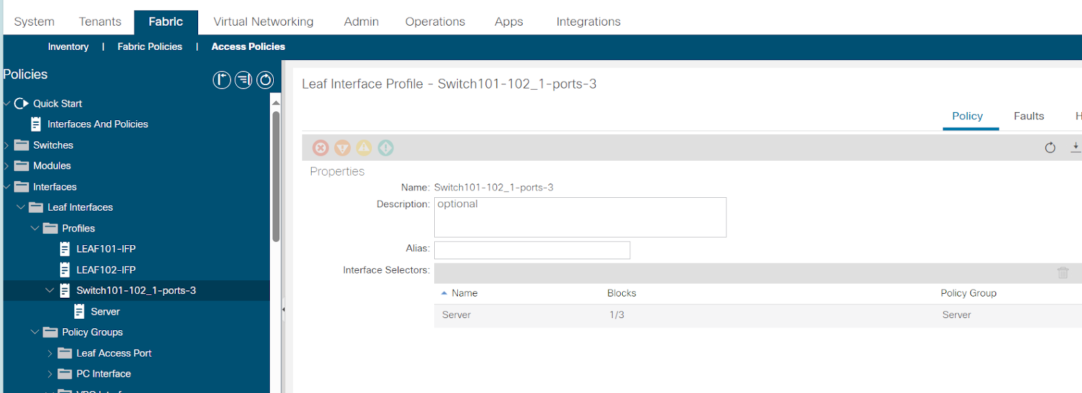Open the System menu tab
Viewport: 1082px width, 393px height.
click(34, 22)
